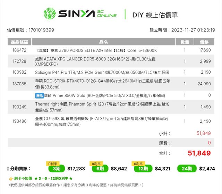Open the Z790 AORUS ELITE AX product

(96, 50)
